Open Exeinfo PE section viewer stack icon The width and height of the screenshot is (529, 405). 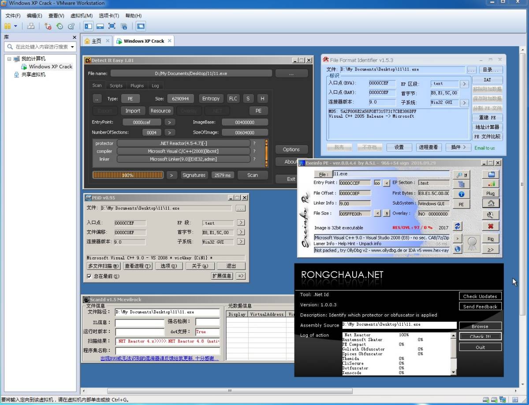pos(462,184)
